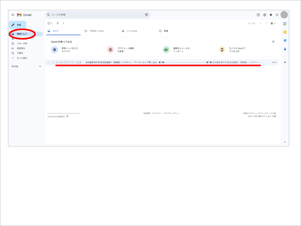Open the Help question mark icon
The width and height of the screenshot is (301, 226).
tap(258, 15)
